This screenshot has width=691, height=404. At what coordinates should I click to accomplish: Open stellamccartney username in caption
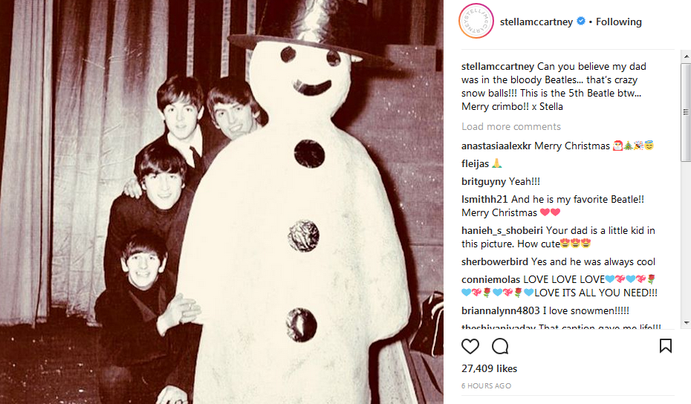coord(498,67)
